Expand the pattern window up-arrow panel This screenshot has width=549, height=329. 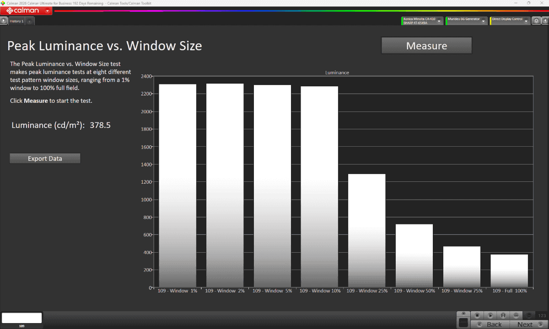pyautogui.click(x=463, y=313)
